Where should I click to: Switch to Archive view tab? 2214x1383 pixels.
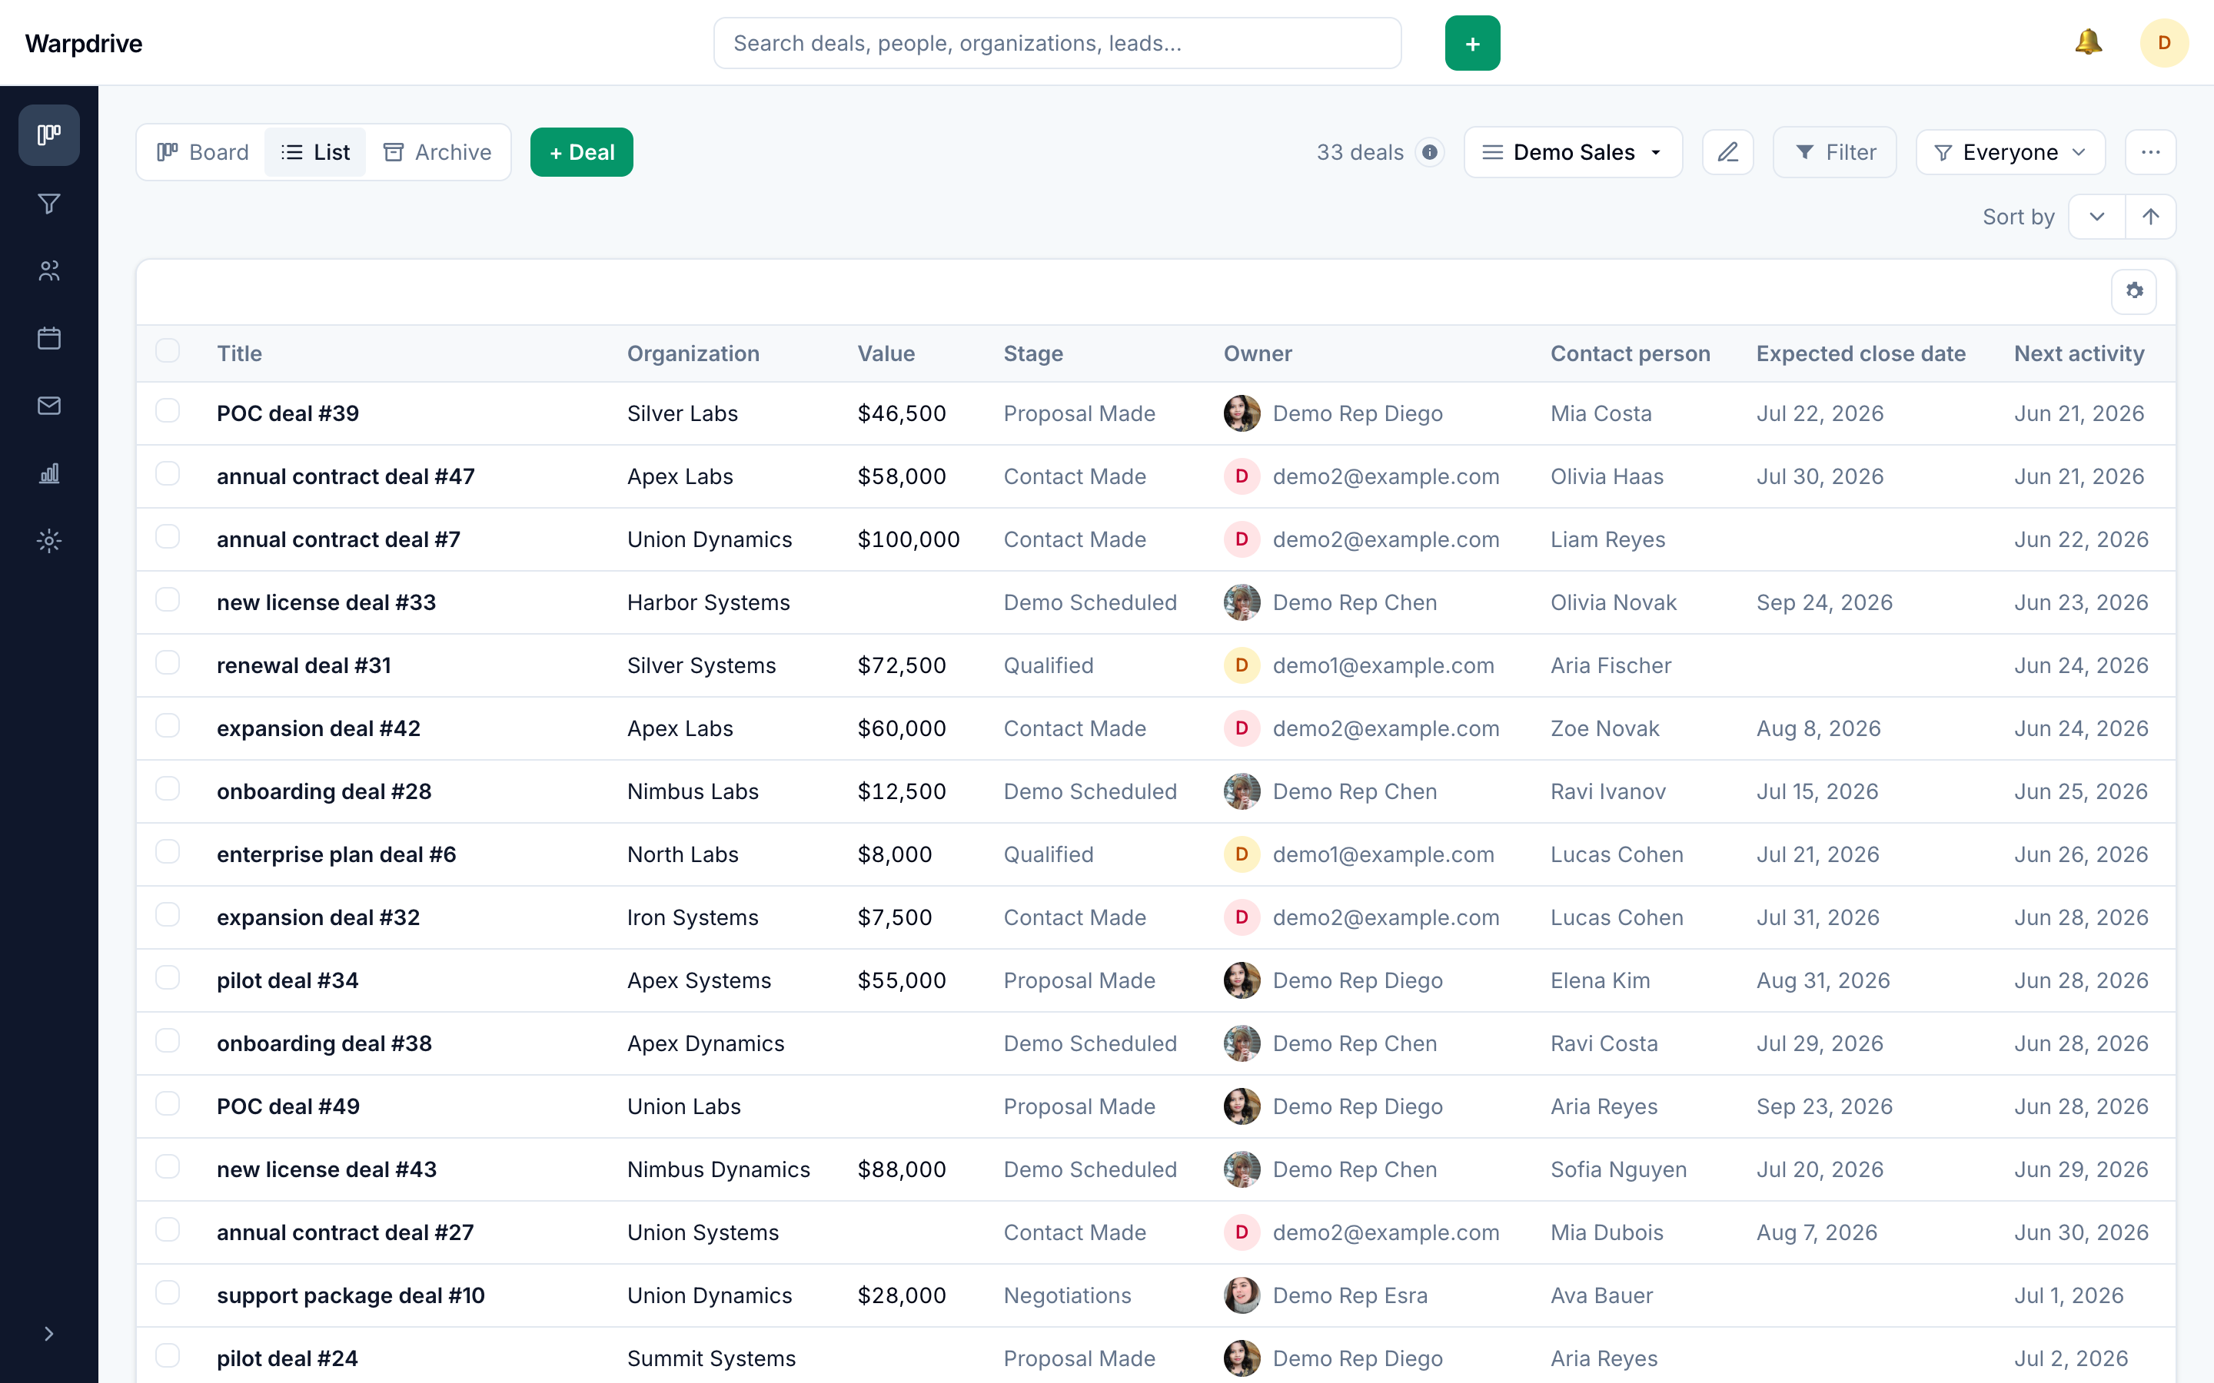pyautogui.click(x=437, y=152)
